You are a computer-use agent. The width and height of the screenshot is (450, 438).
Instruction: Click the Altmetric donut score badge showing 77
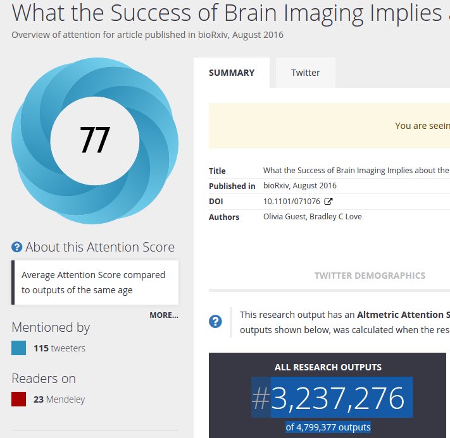95,140
